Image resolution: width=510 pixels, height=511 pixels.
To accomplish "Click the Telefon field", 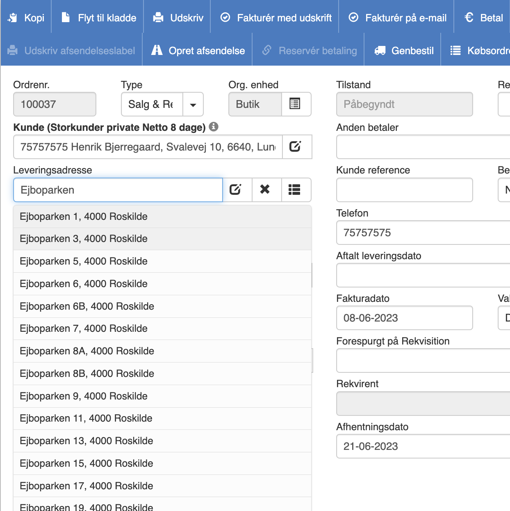I will click(423, 233).
